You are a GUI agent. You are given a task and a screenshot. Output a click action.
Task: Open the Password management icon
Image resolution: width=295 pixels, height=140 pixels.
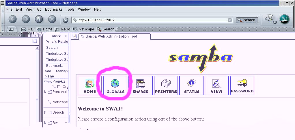click(242, 85)
